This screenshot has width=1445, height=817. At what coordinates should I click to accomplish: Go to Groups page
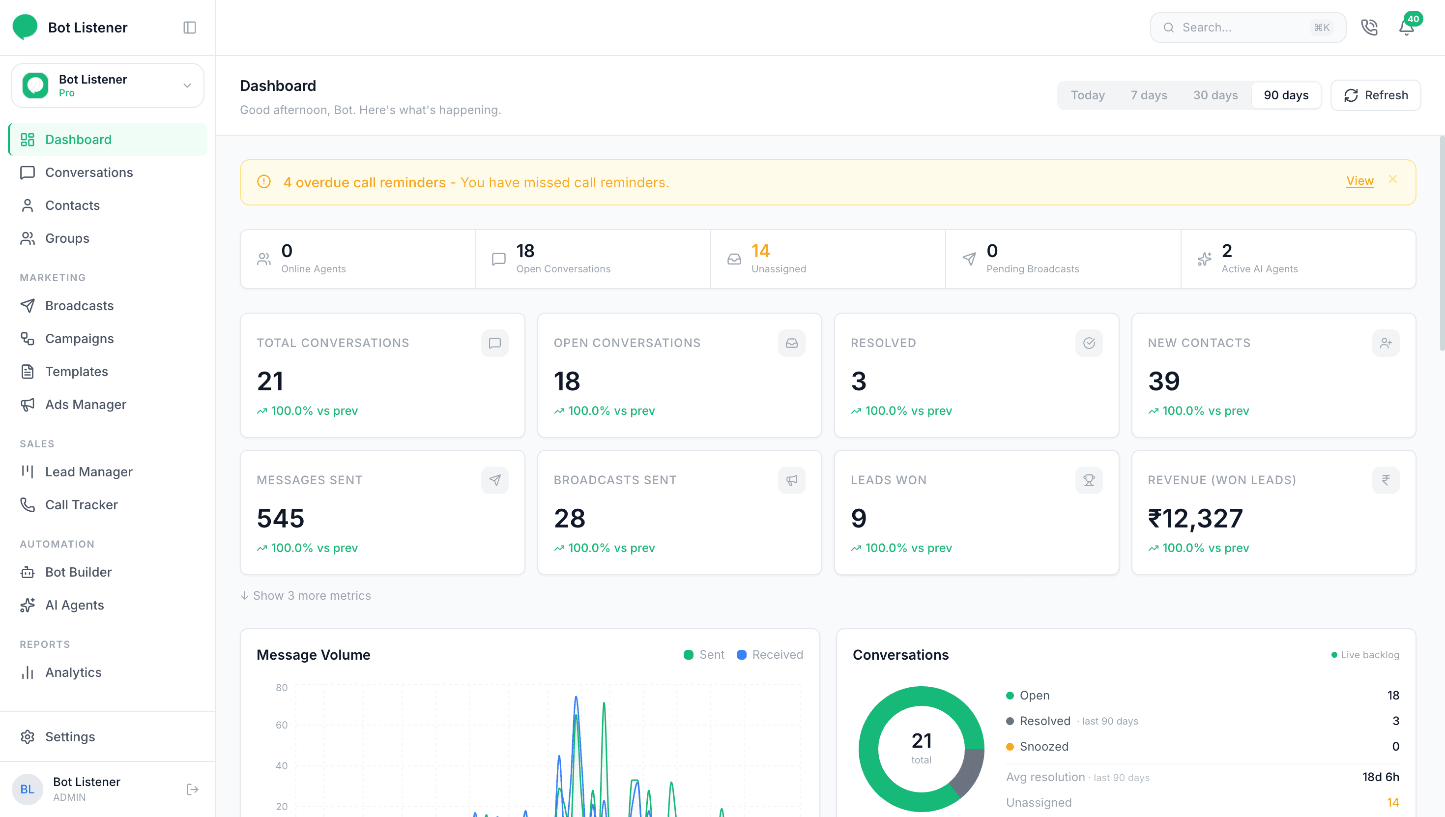[x=108, y=238]
